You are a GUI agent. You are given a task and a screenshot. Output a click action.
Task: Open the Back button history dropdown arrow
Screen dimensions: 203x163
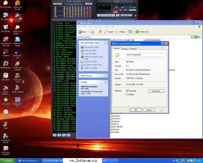point(88,32)
